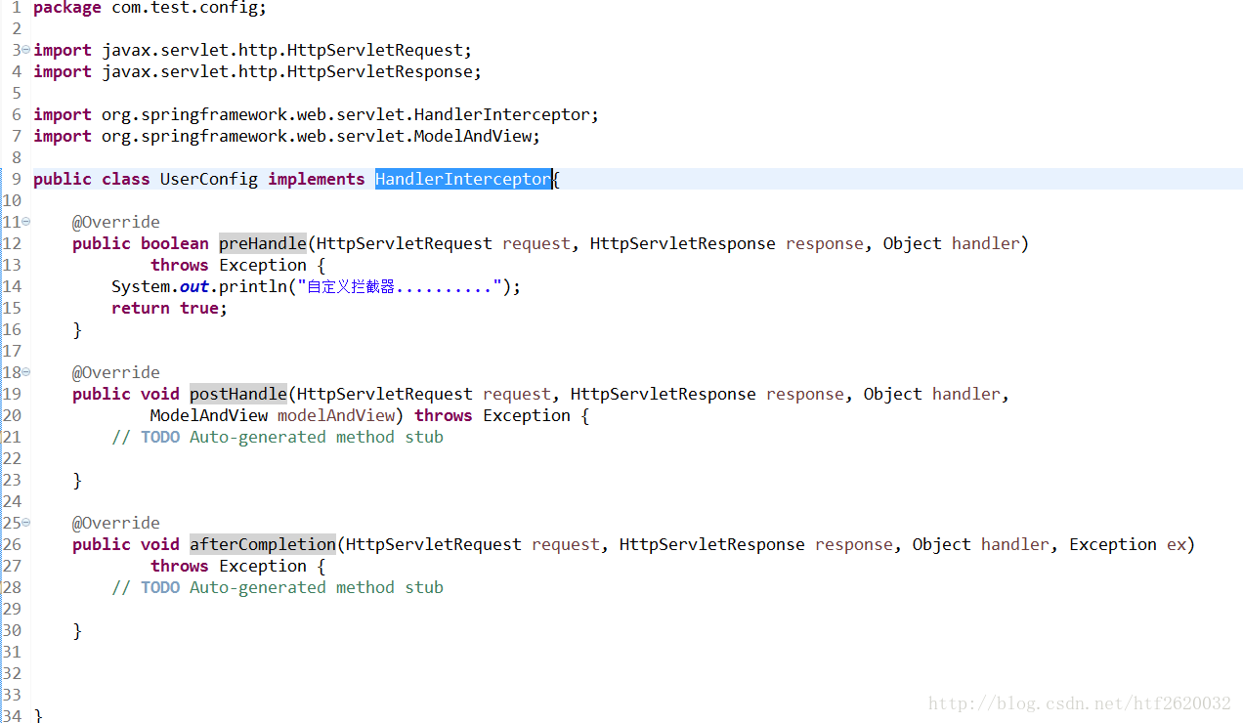Screen dimensions: 1243x723
Task: Click line number 14 in the gutter
Action: pos(12,286)
